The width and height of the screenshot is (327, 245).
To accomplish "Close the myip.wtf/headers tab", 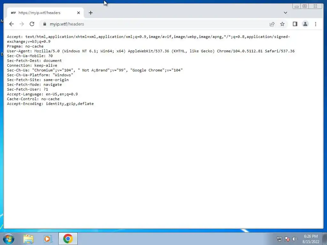I will [x=79, y=13].
